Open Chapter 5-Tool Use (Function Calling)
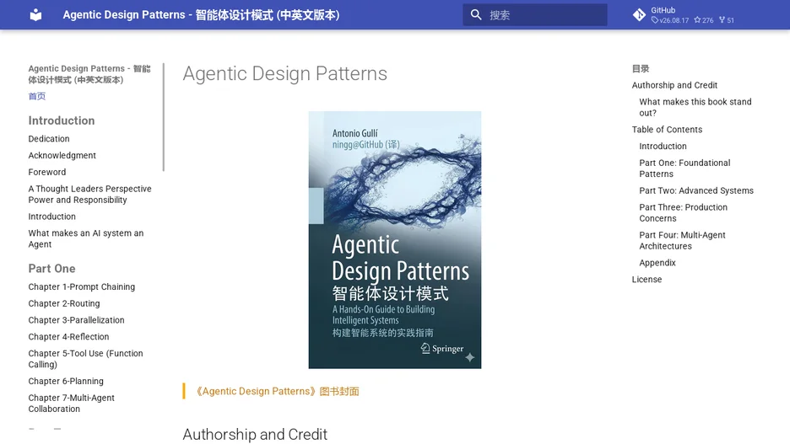This screenshot has width=790, height=444. tap(85, 359)
